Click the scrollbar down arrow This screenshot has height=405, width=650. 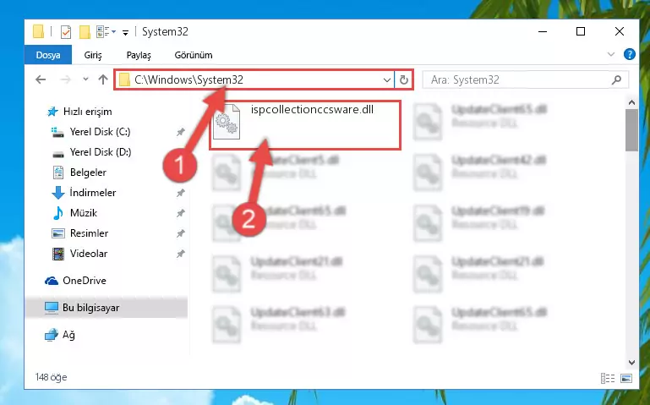631,362
